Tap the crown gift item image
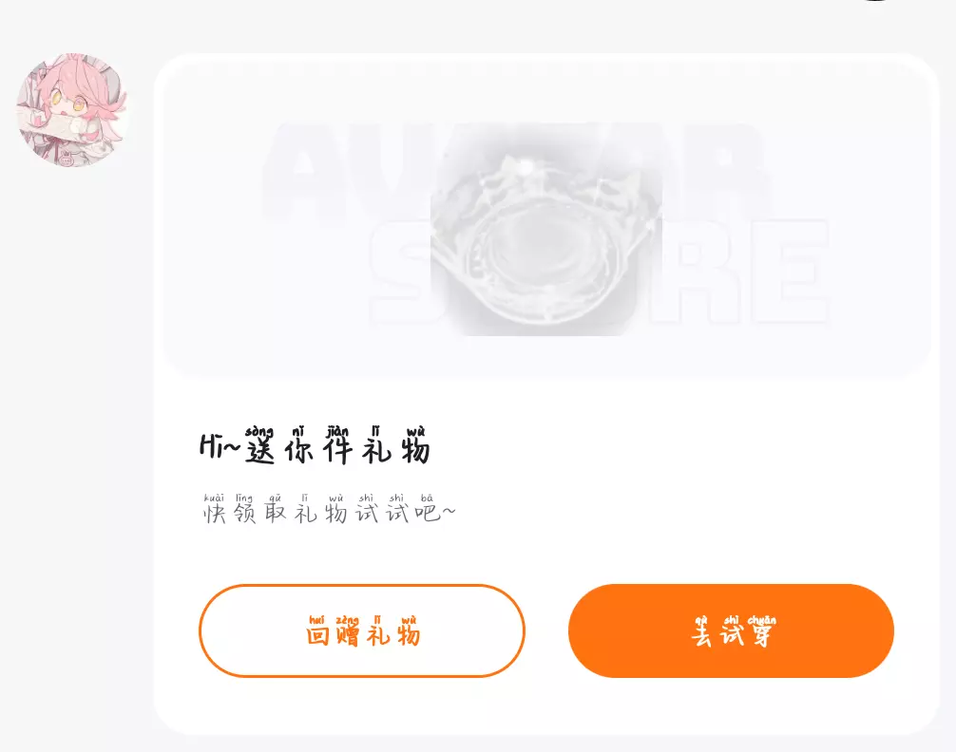Screen dimensions: 956x752 coord(546,229)
